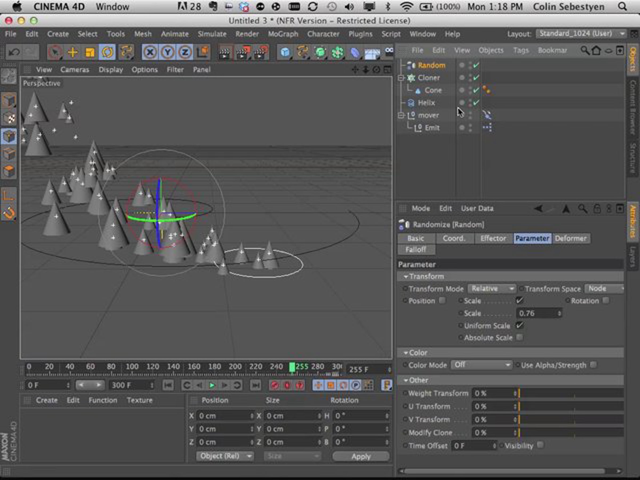Image resolution: width=640 pixels, height=480 pixels.
Task: Switch to the Effector tab
Action: point(493,238)
